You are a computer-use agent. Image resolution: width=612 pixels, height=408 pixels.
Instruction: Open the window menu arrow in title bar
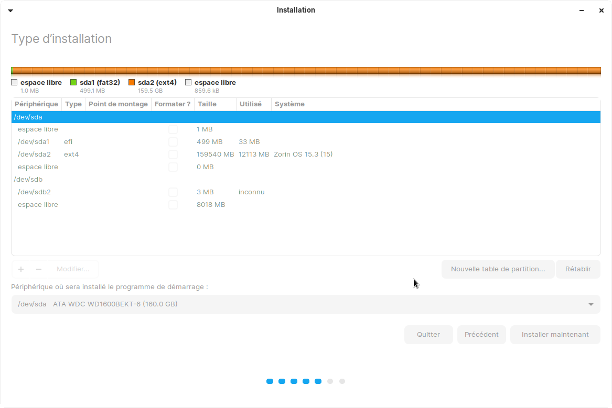point(10,10)
